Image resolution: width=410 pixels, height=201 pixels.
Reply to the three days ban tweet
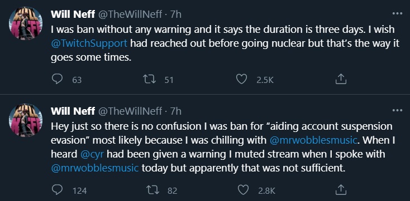[58, 79]
